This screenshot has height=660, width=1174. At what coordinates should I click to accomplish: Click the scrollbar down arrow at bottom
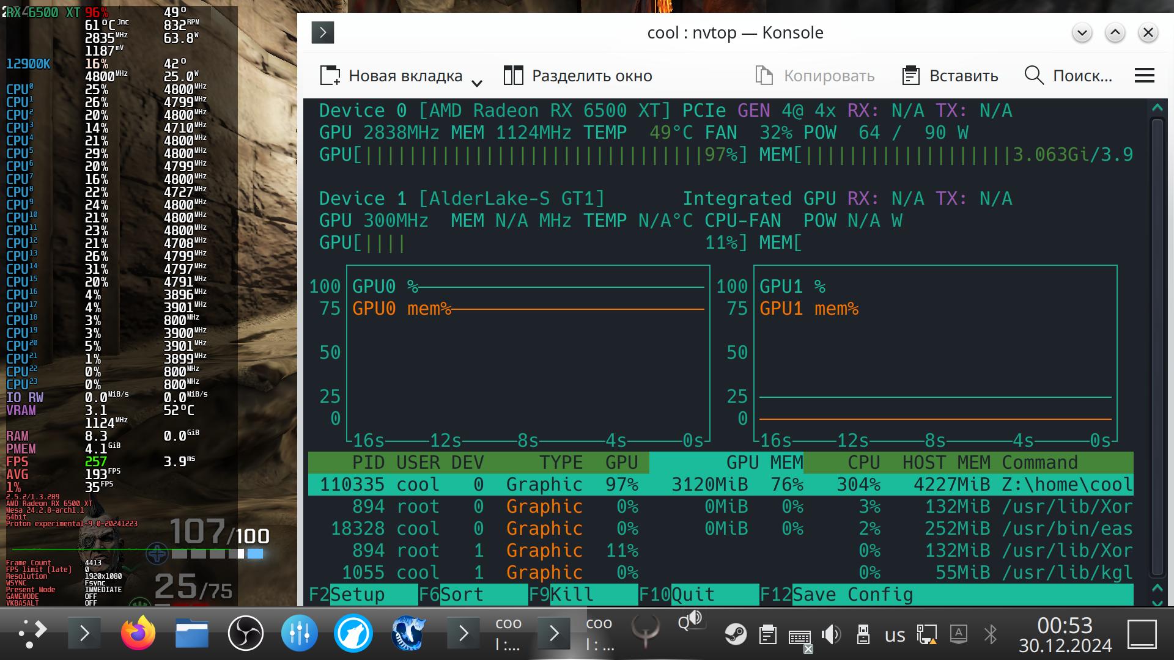[x=1157, y=602]
